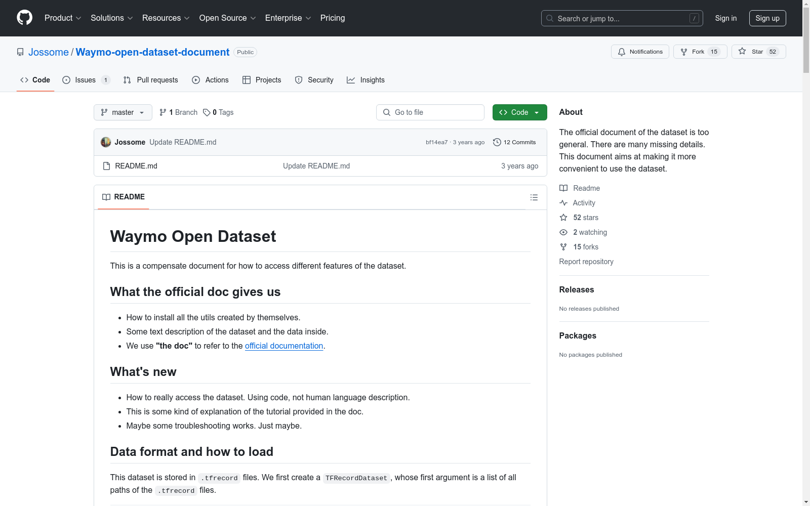The width and height of the screenshot is (810, 506).
Task: Open the master branch selector dropdown
Action: click(123, 112)
